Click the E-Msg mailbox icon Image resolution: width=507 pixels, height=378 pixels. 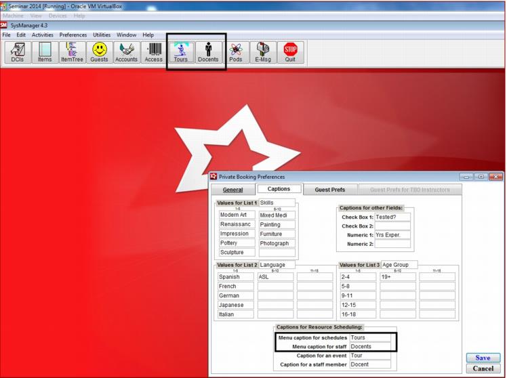click(263, 52)
